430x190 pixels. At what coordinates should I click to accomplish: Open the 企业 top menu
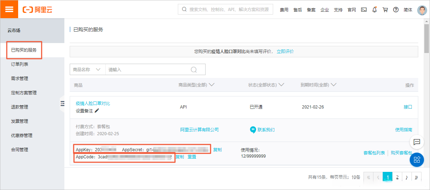click(325, 10)
